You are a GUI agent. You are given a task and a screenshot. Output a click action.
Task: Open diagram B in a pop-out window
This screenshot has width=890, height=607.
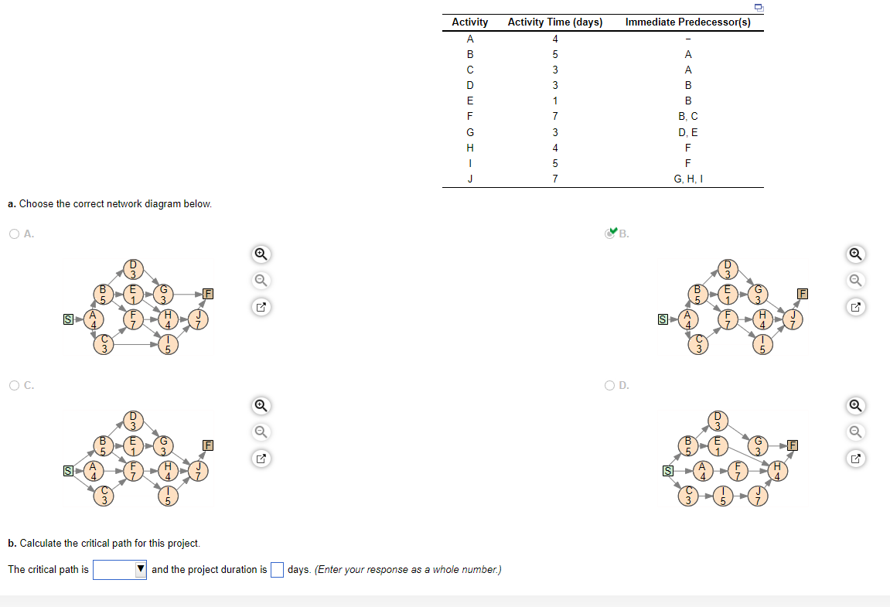tap(854, 307)
